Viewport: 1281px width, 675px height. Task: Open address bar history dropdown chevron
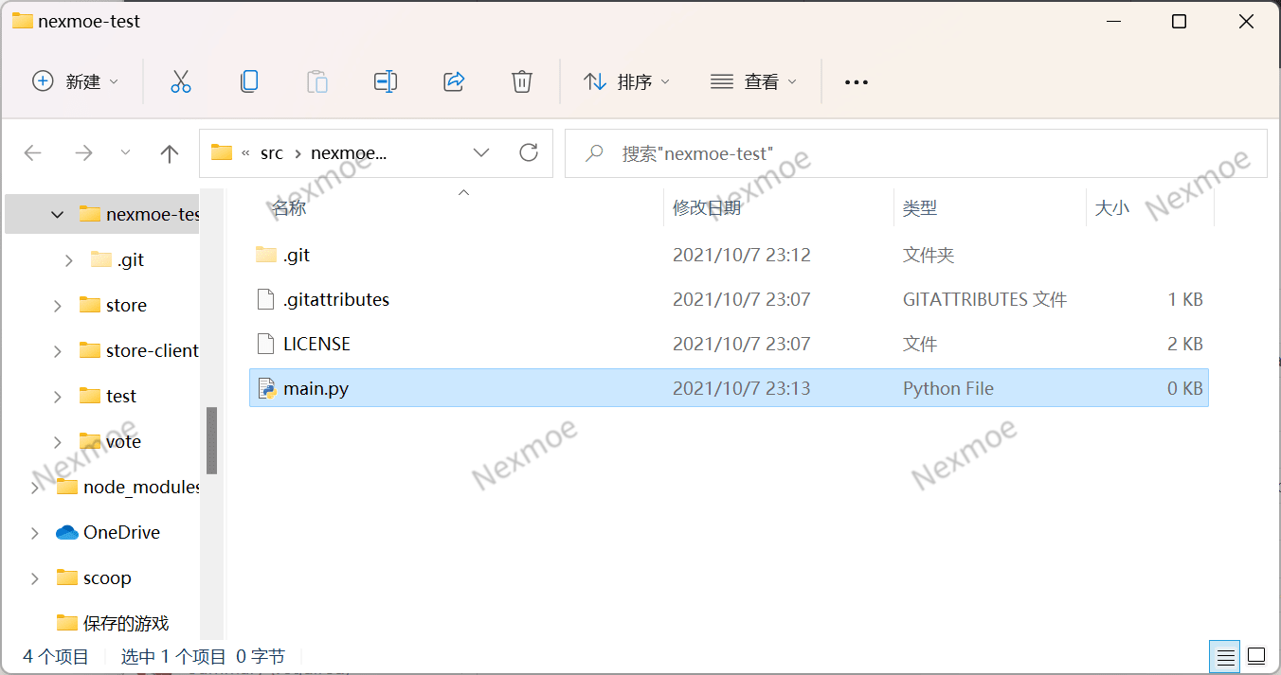[x=481, y=152]
